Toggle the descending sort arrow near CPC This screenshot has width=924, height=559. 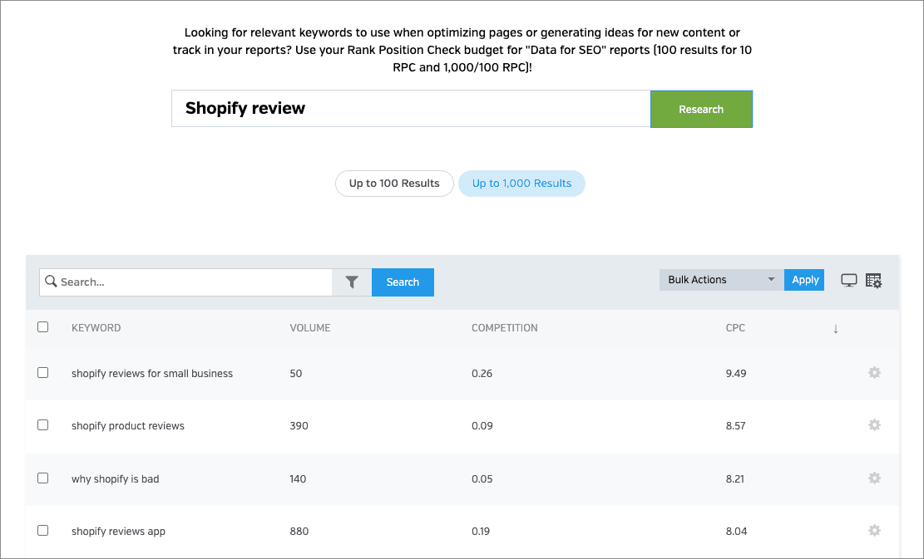(835, 329)
